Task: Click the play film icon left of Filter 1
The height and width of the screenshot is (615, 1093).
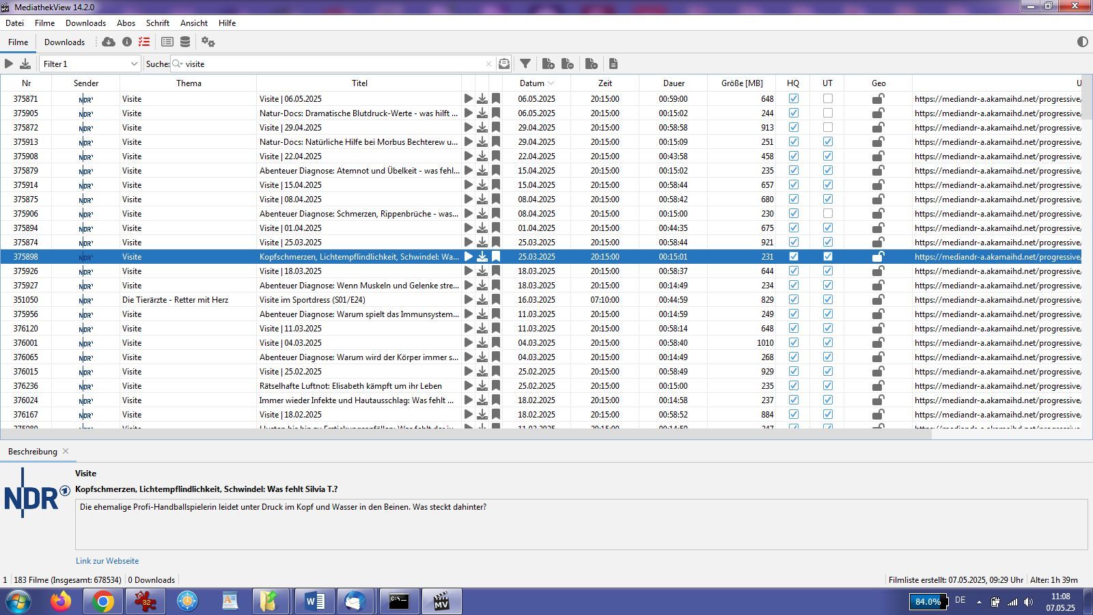Action: point(9,64)
